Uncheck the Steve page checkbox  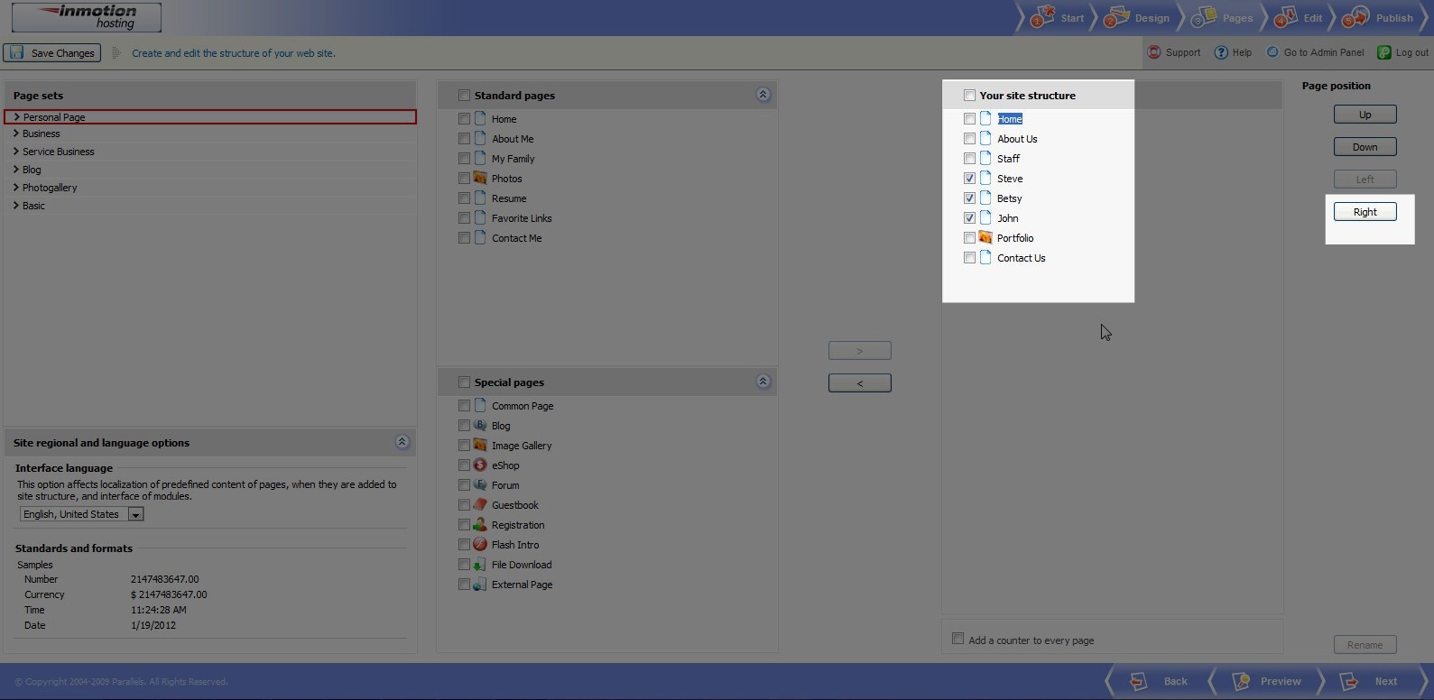969,179
